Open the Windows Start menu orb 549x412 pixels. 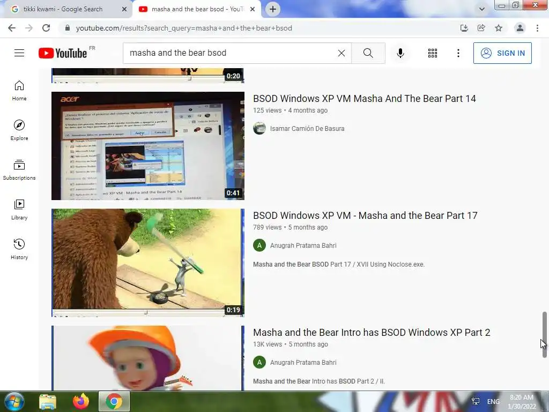pyautogui.click(x=14, y=401)
